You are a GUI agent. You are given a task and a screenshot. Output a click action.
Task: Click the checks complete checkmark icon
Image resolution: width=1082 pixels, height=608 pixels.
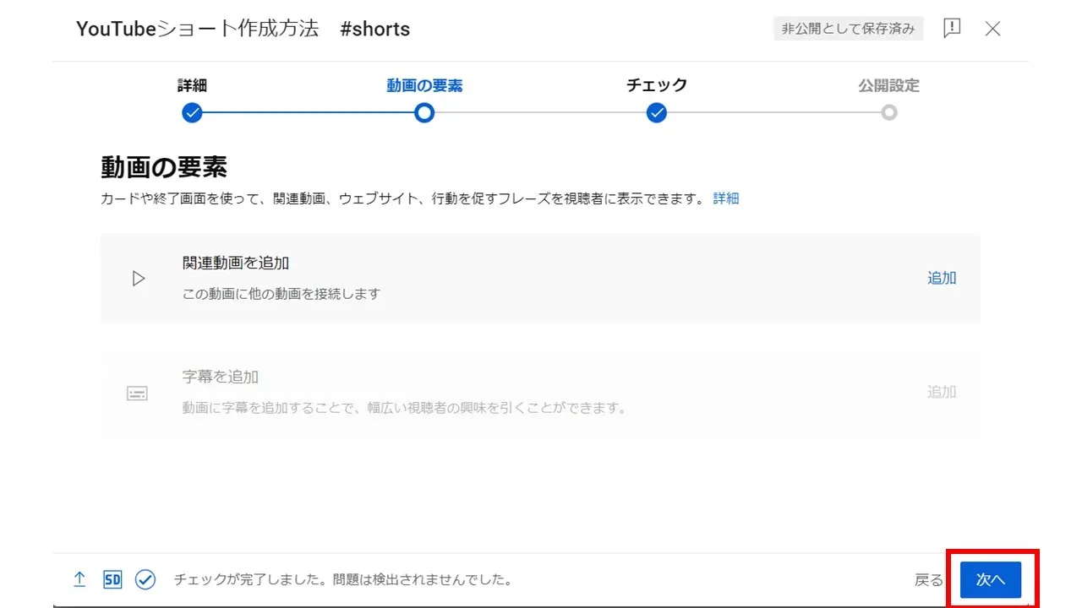145,579
